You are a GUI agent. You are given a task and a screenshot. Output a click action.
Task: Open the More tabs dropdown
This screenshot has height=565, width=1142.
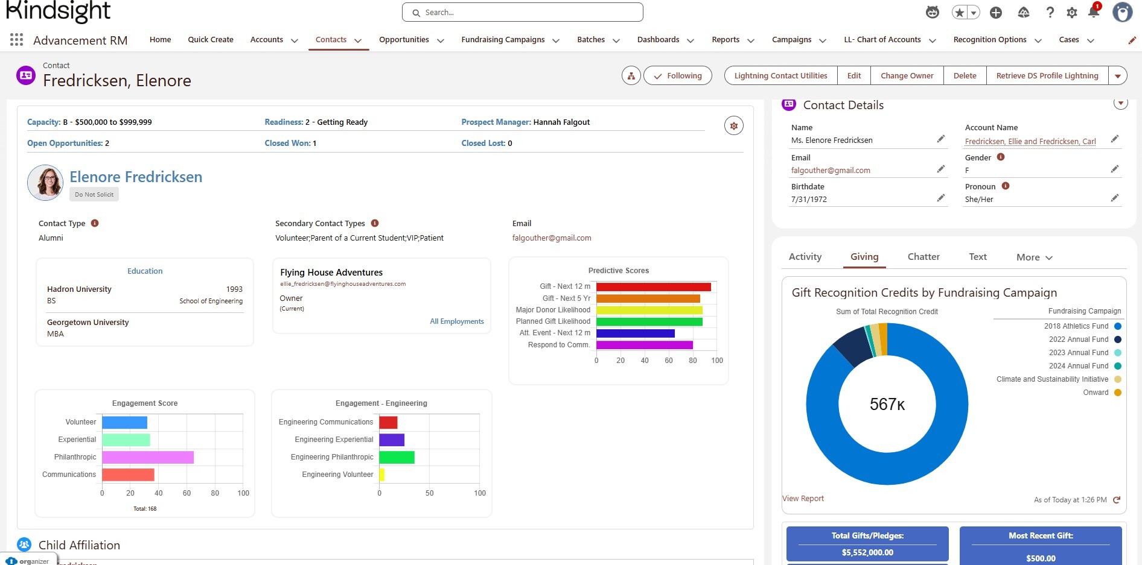(1034, 257)
